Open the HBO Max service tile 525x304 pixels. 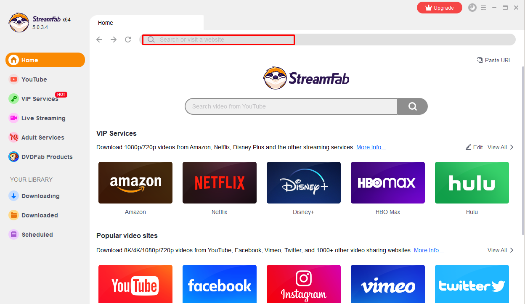tap(388, 182)
